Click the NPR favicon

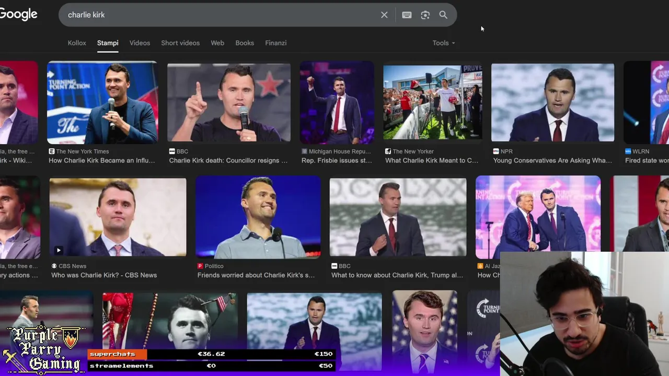(x=496, y=151)
